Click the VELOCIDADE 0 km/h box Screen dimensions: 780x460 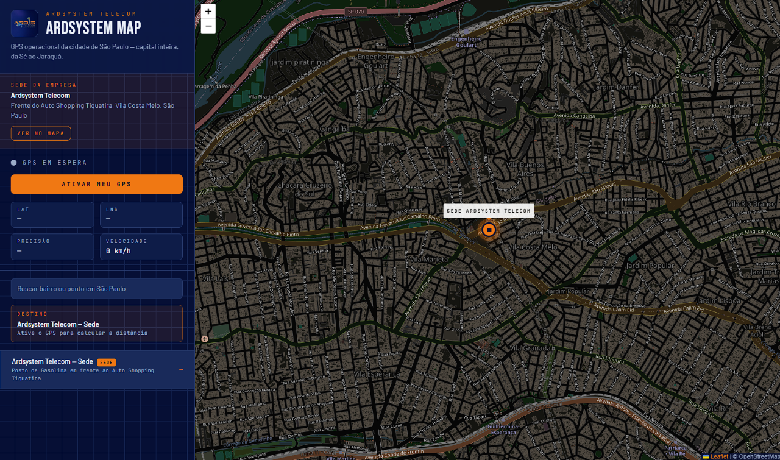coord(141,247)
